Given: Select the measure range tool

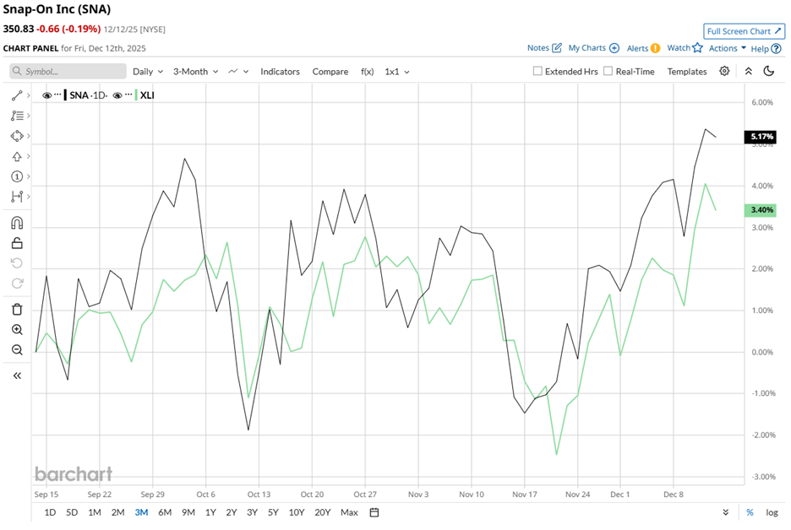Looking at the screenshot, I should [x=17, y=197].
